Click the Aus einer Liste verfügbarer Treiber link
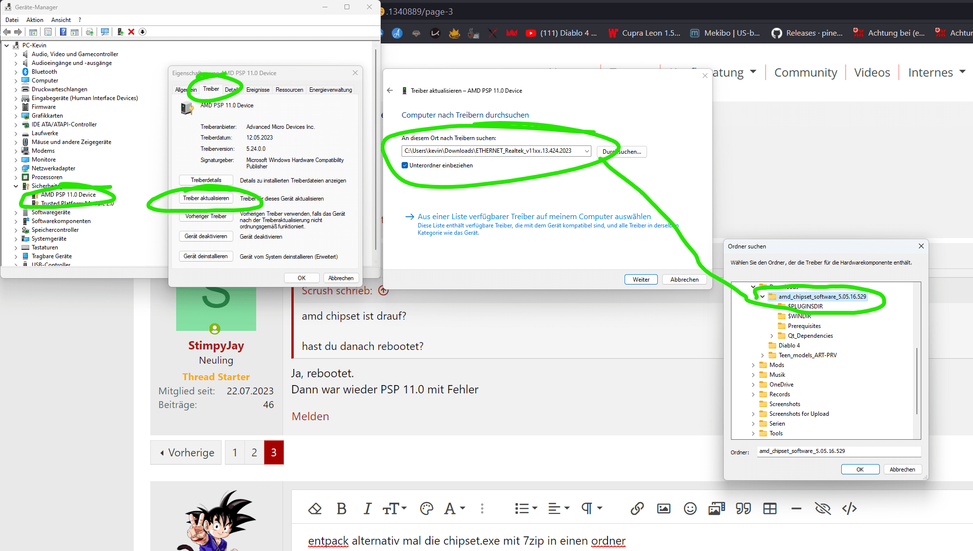Image resolution: width=973 pixels, height=551 pixels. tap(534, 217)
